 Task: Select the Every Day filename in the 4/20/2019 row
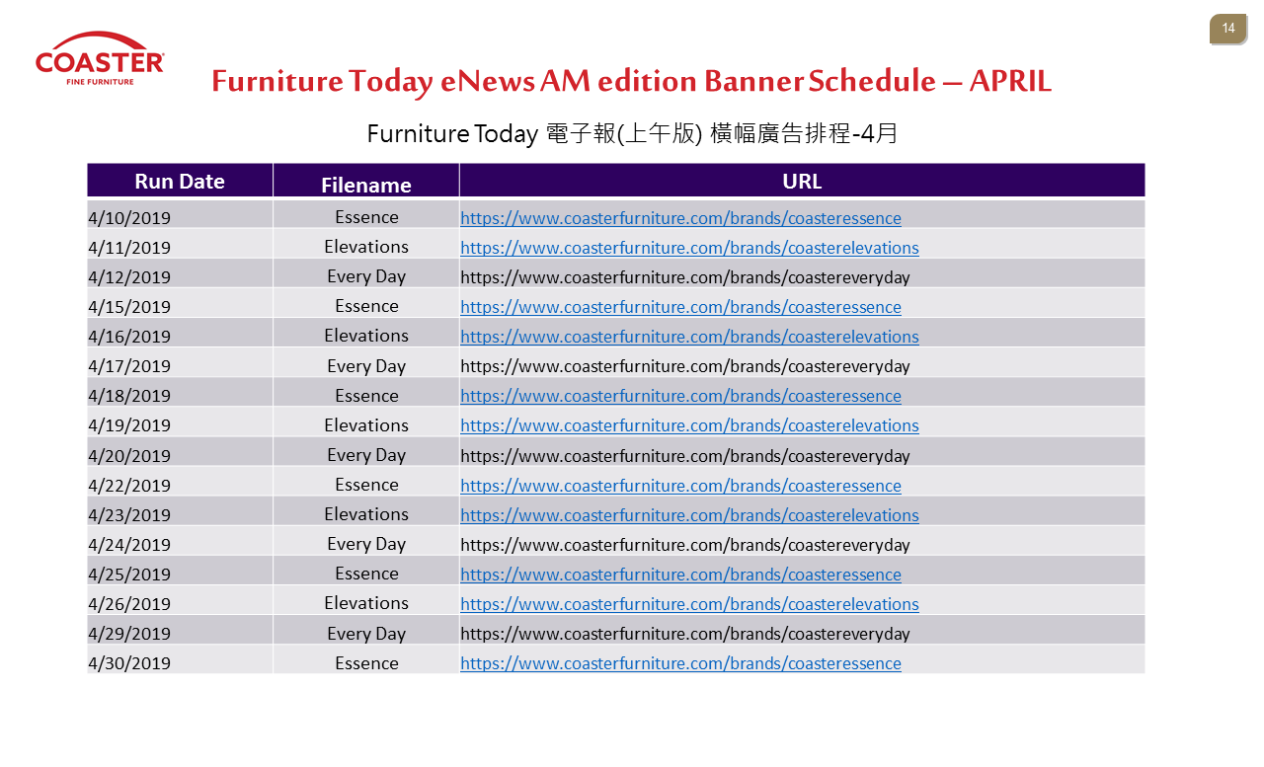(366, 455)
